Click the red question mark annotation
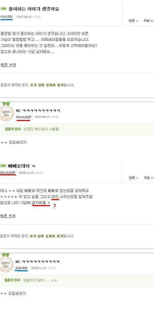The image size is (154, 309). pos(55,207)
